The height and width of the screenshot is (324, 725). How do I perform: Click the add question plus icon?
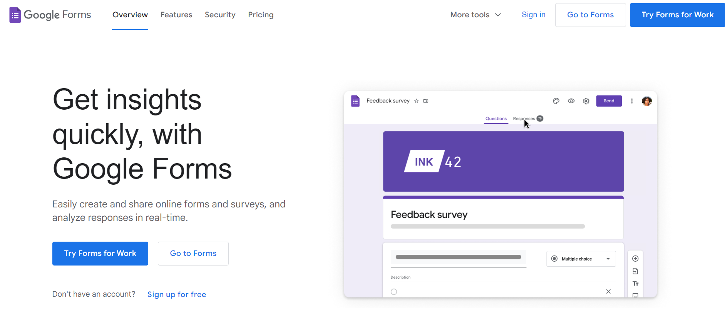(635, 259)
